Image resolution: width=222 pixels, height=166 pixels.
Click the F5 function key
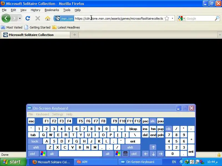pos(81,121)
